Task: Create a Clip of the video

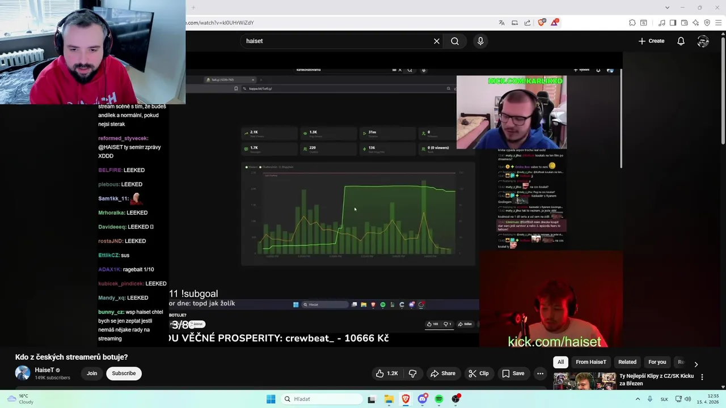Action: (x=479, y=373)
